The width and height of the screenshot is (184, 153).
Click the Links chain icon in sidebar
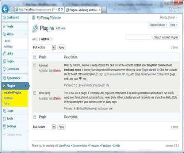(4, 54)
